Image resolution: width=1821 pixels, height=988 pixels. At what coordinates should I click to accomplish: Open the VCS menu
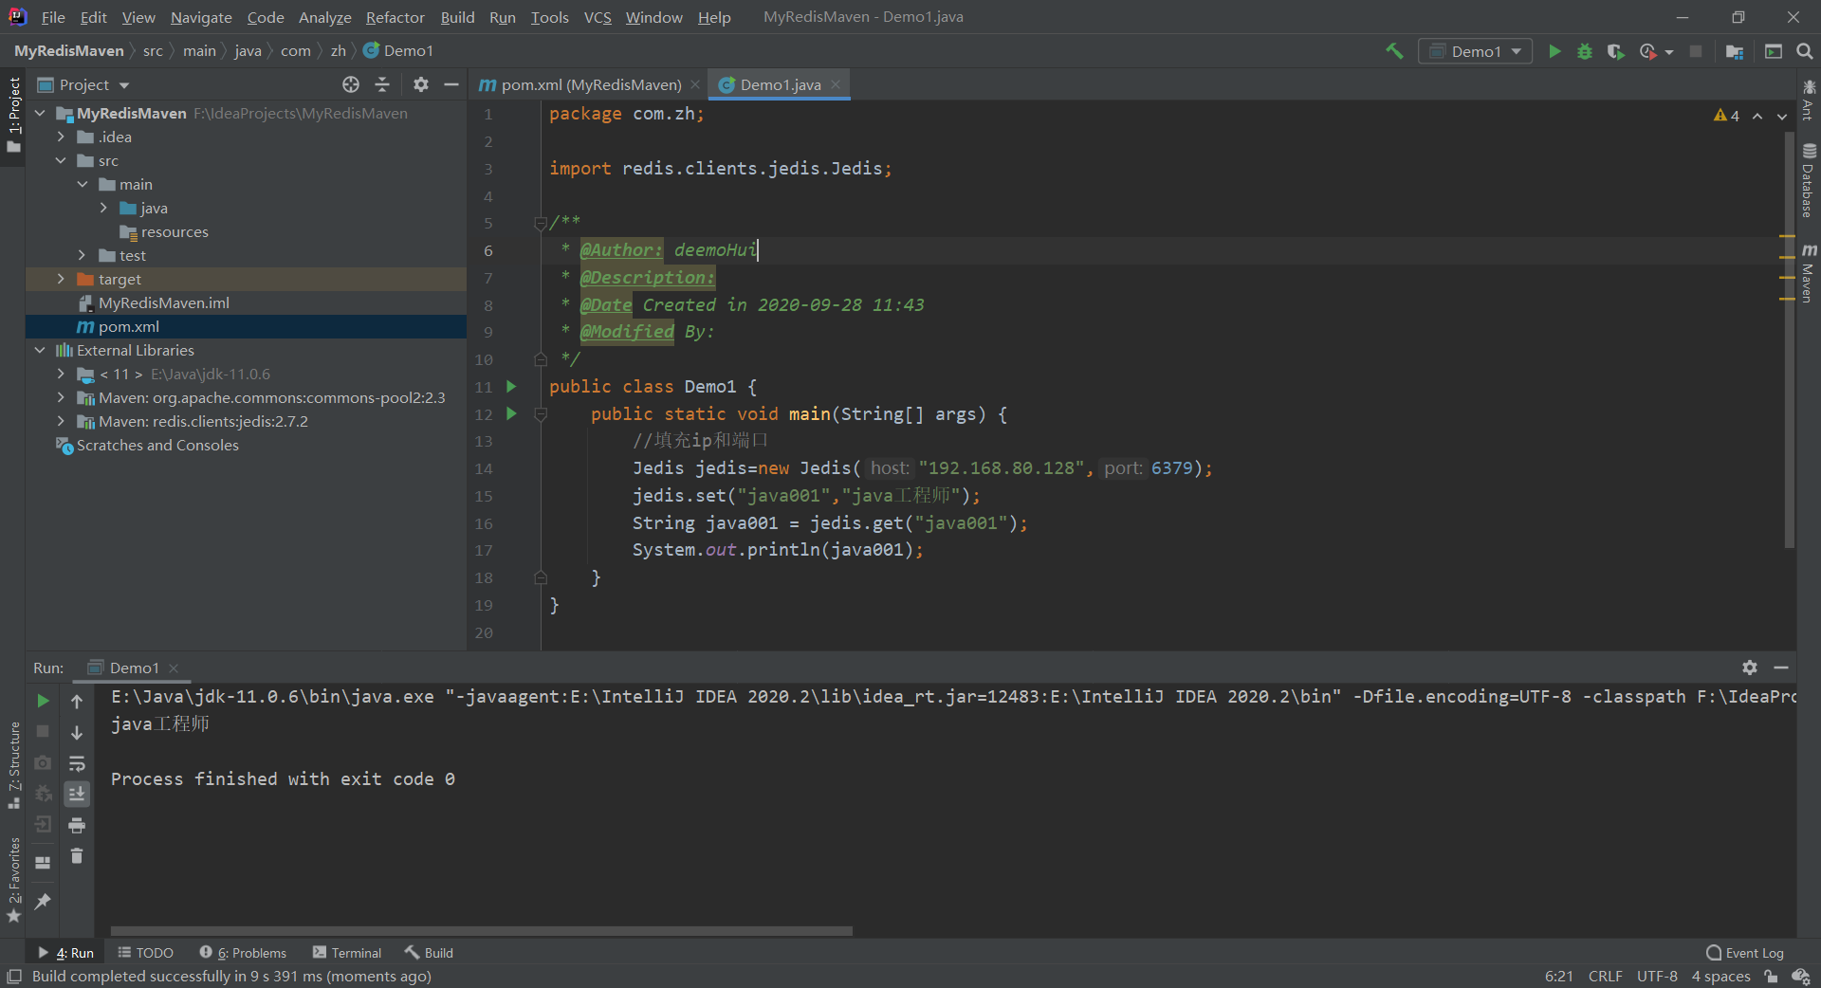(x=598, y=17)
